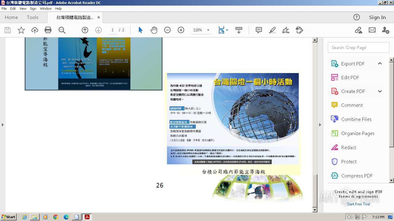Open the Help question mark icon
394x221 pixels.
[x=356, y=17]
